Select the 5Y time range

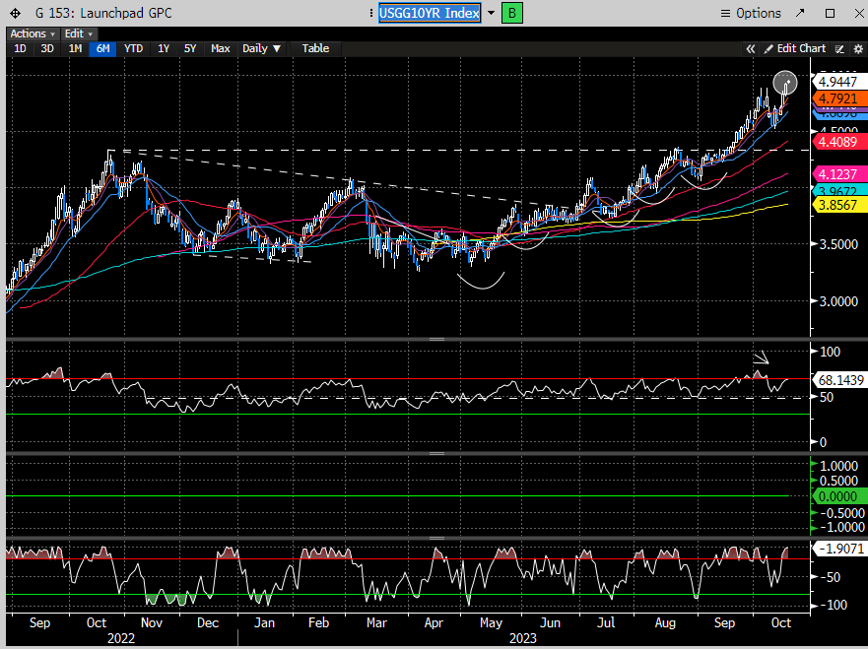(x=190, y=48)
